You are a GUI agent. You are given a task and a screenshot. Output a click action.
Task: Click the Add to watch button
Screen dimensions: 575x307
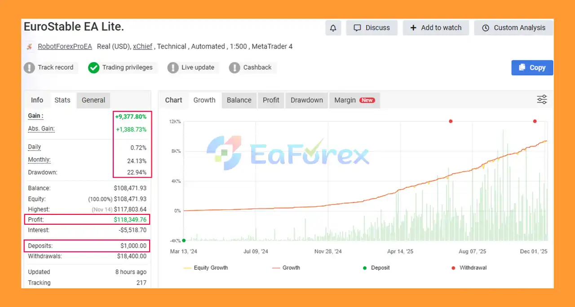[435, 28]
